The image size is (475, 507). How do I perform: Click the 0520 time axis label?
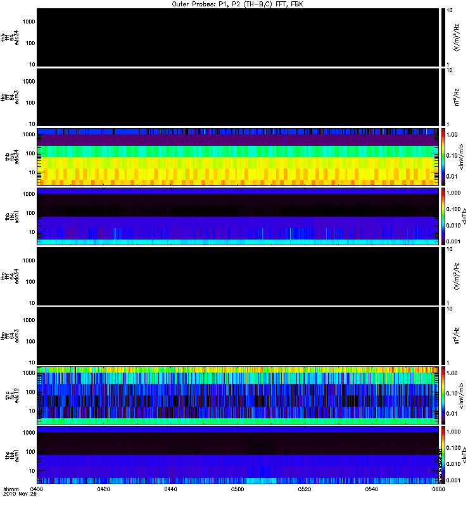pos(305,489)
